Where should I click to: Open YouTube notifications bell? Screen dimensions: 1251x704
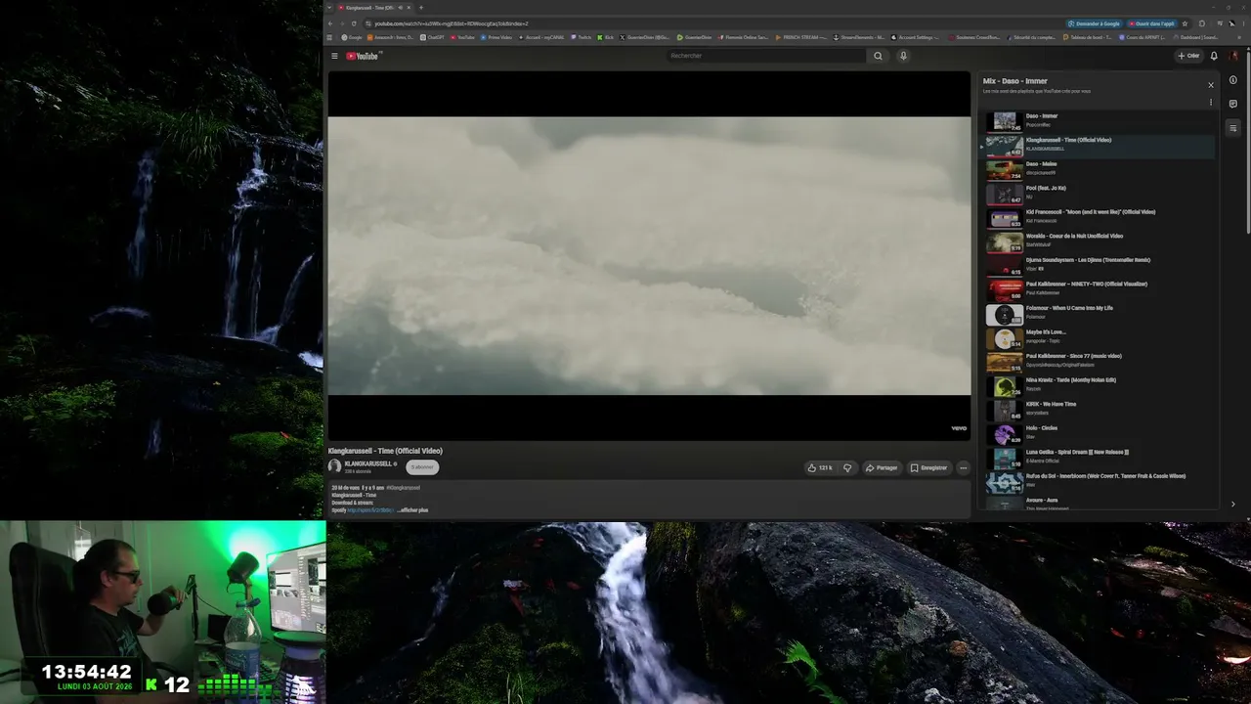[x=1214, y=56]
